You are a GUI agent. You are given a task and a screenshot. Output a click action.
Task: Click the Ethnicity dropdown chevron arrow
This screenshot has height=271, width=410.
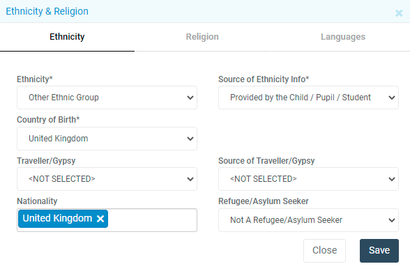pos(190,98)
